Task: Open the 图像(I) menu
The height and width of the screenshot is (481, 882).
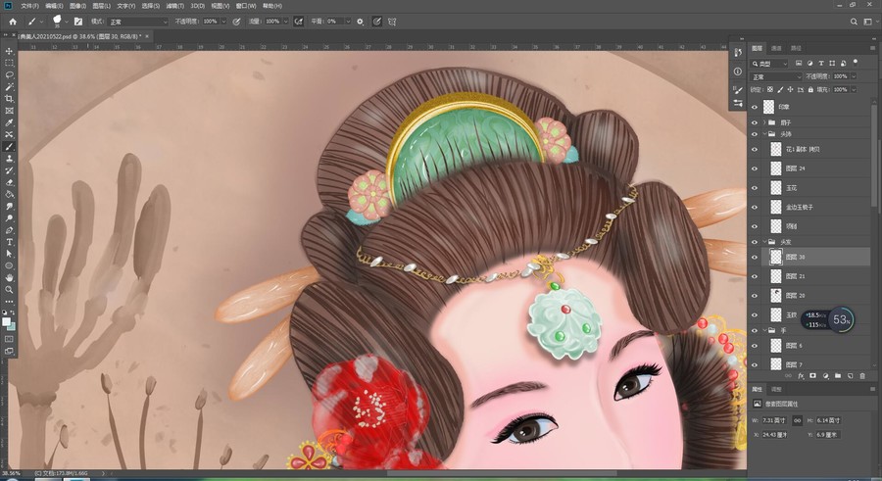Action: 77,6
